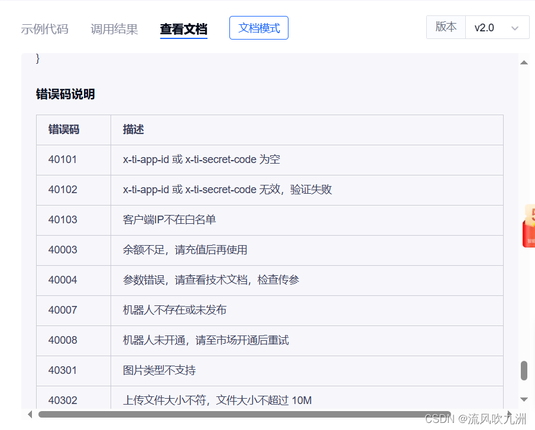Click the 文档模式 button

(x=258, y=28)
